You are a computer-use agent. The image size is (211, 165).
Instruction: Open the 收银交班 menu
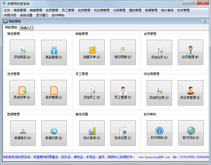[x=10, y=15]
